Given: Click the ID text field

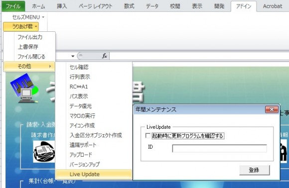Looking at the screenshot, I should coord(219,148).
